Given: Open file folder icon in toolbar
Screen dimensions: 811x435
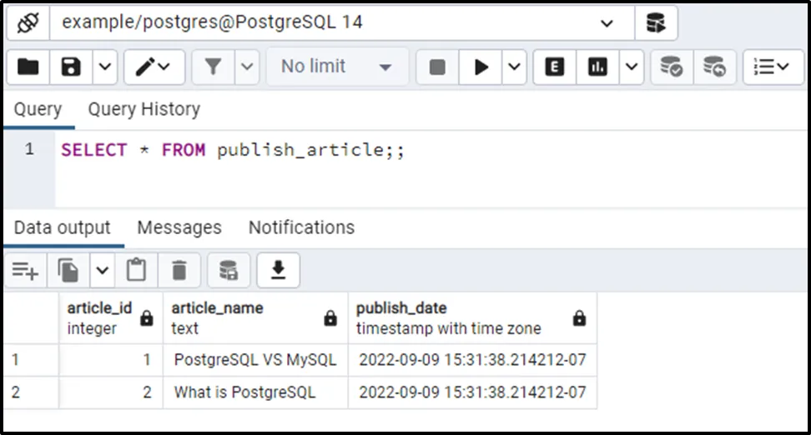Looking at the screenshot, I should [28, 67].
